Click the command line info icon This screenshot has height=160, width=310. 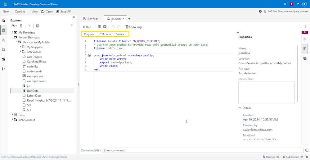[307, 150]
